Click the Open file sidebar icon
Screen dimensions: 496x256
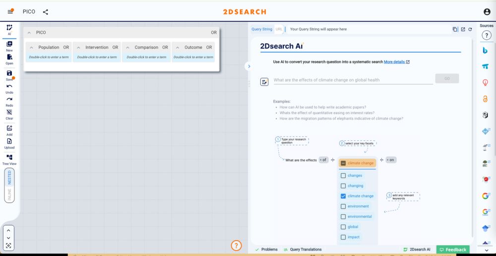pyautogui.click(x=9, y=60)
